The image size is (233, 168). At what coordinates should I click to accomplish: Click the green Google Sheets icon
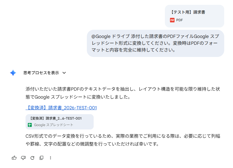pyautogui.click(x=30, y=125)
